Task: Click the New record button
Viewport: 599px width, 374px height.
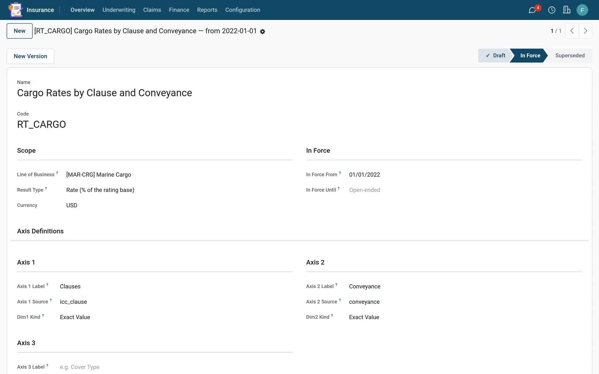Action: coord(20,31)
